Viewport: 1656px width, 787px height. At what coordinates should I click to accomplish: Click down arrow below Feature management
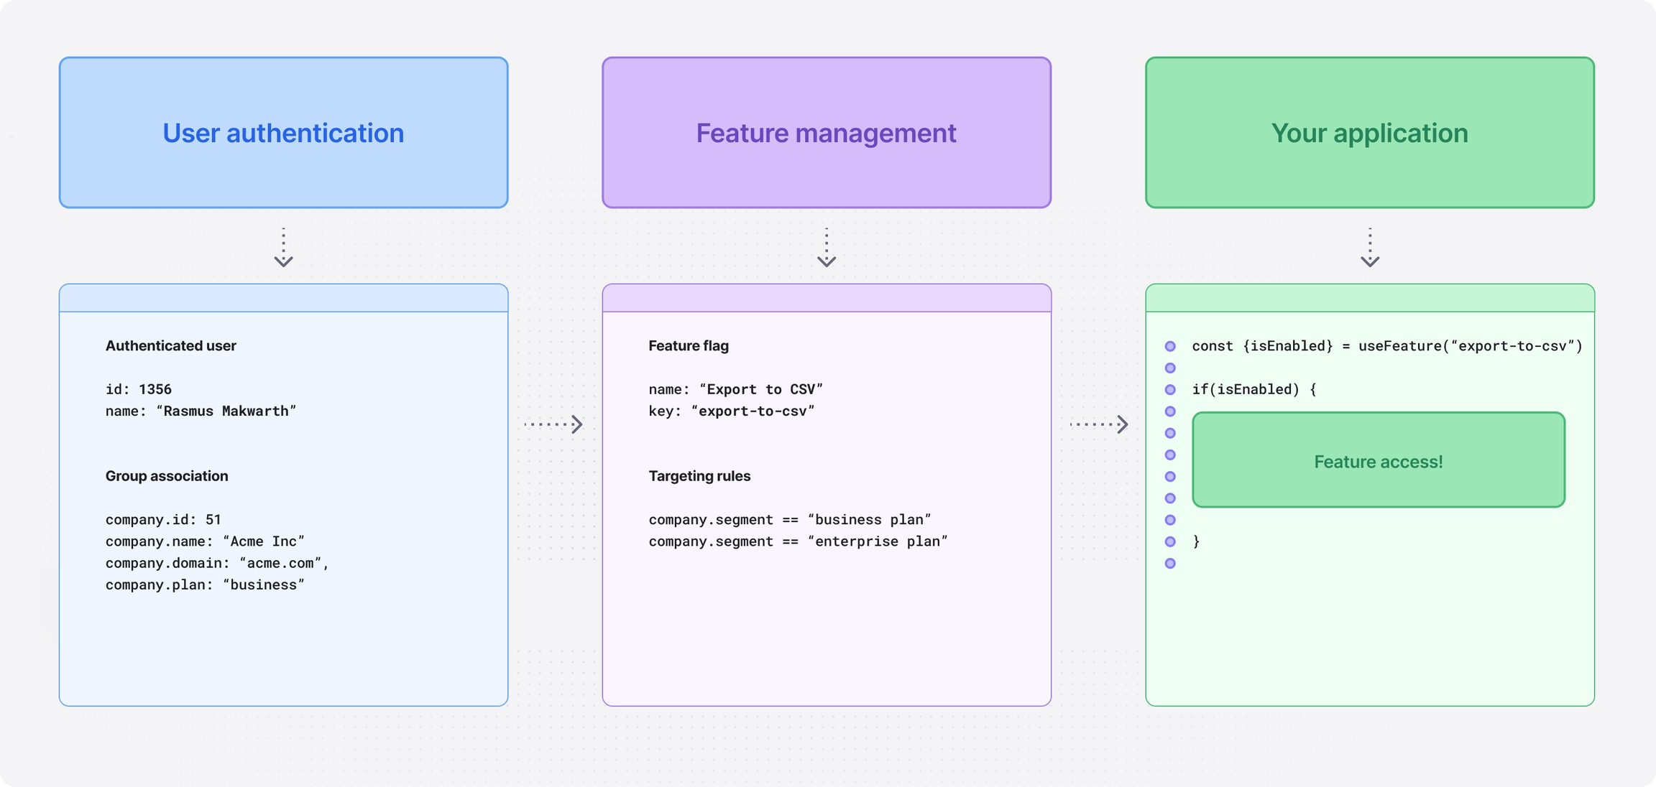coord(826,248)
